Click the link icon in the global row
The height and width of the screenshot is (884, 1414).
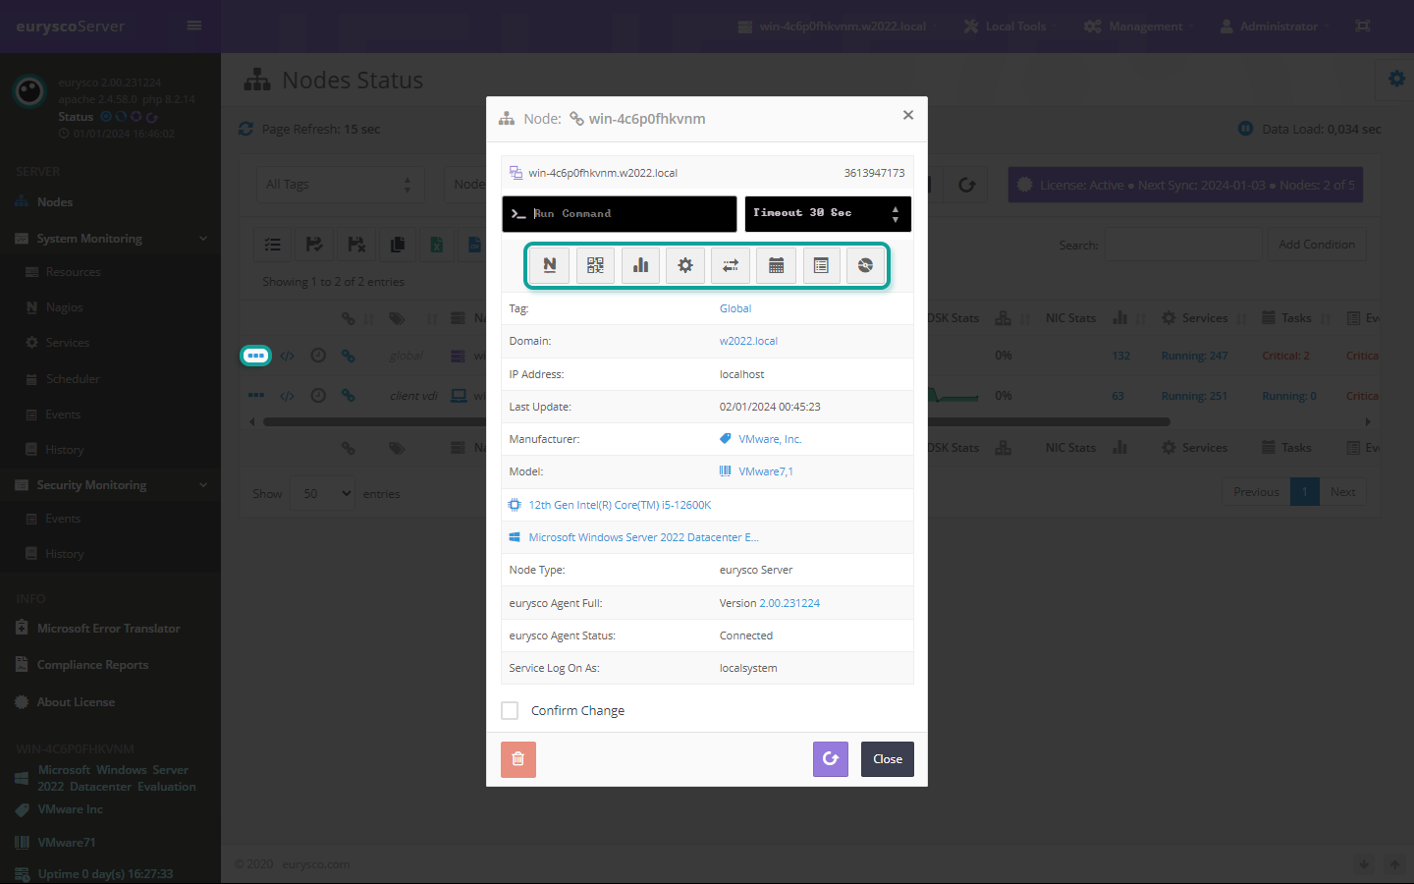[x=348, y=356]
